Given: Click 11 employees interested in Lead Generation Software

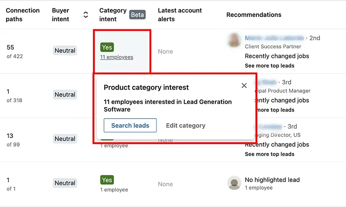Looking at the screenshot, I should click(x=168, y=106).
